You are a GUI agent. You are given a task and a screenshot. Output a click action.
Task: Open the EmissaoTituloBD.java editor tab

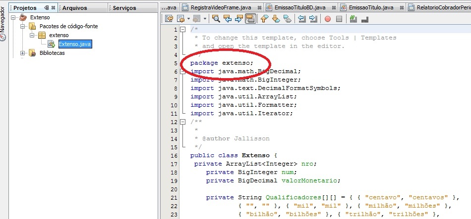click(x=295, y=7)
